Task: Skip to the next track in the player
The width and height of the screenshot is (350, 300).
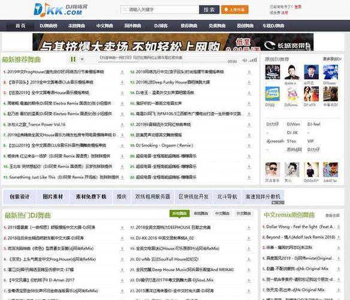Action: [82, 59]
